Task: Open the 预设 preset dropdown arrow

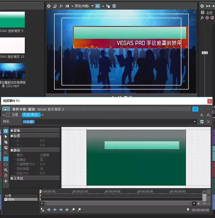Action: [x=195, y=122]
